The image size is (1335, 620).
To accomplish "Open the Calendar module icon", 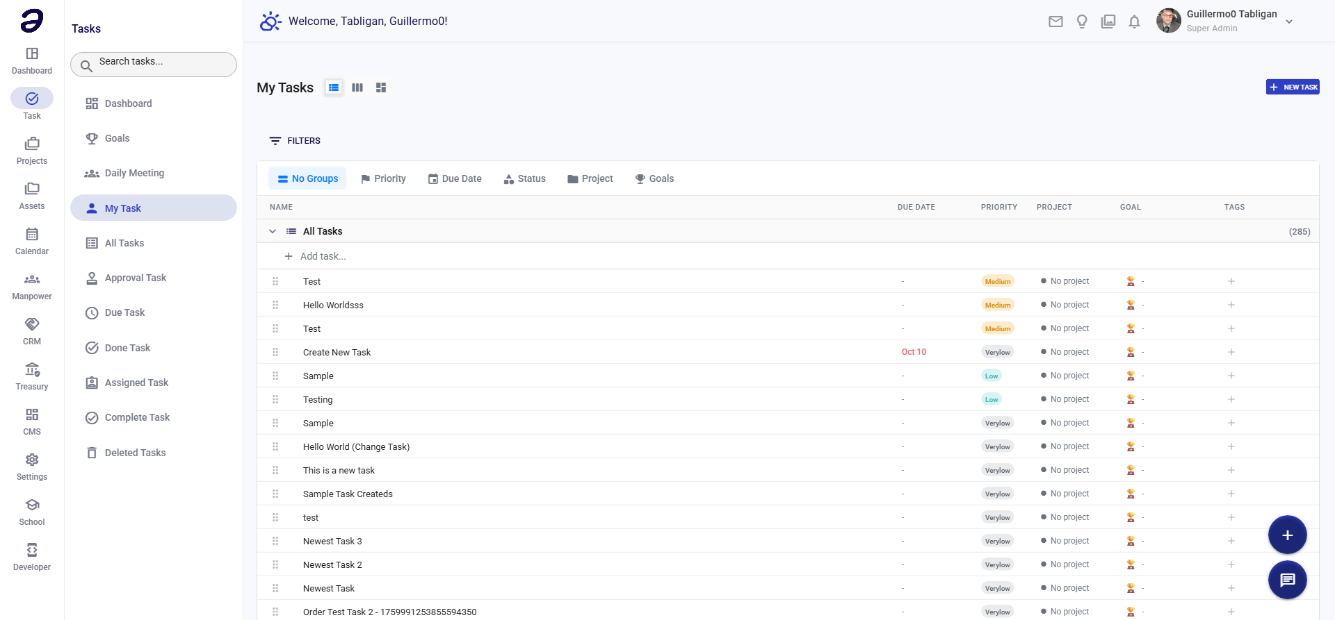I will coord(32,234).
